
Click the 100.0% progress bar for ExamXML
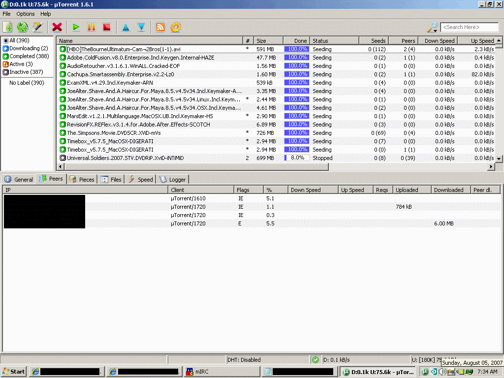[x=297, y=83]
